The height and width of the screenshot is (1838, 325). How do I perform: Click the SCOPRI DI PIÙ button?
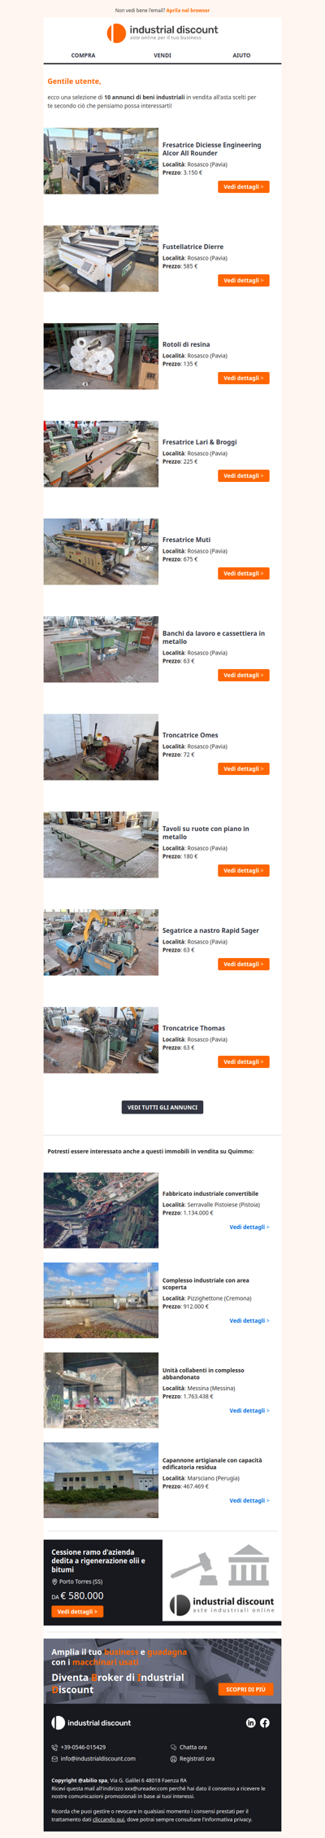coord(245,1689)
